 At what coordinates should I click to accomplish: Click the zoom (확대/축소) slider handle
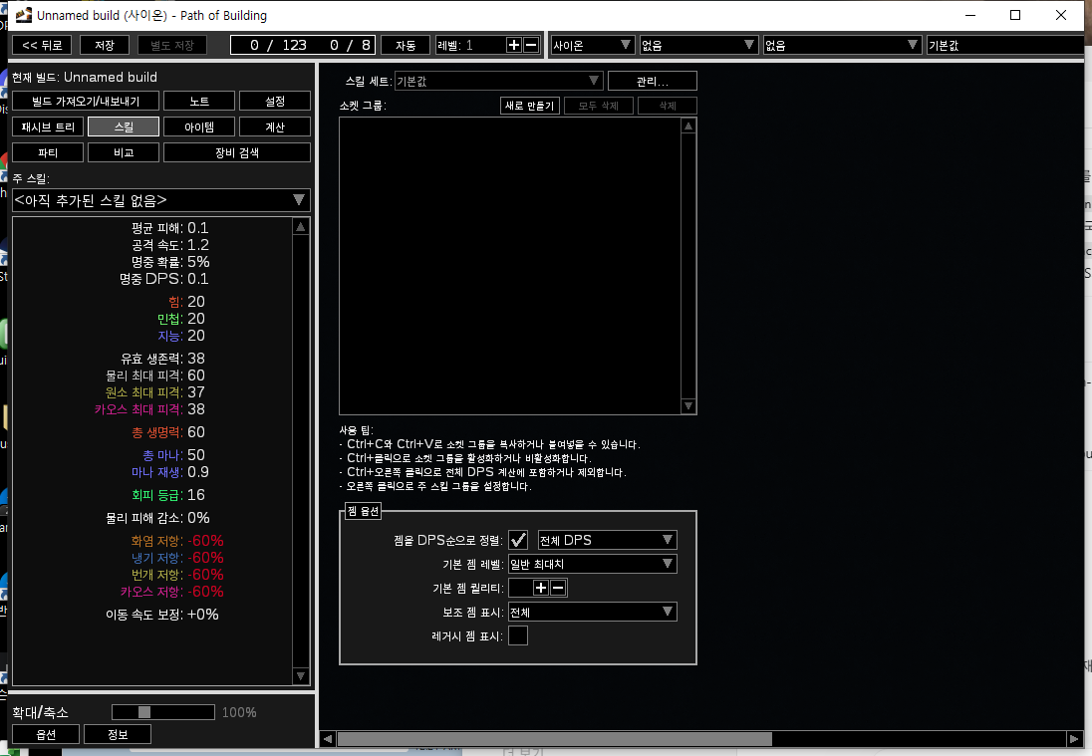click(144, 712)
